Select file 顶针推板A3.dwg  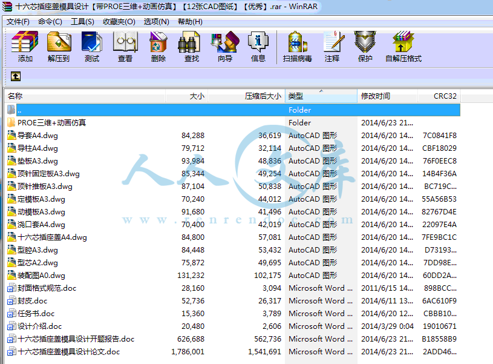pyautogui.click(x=45, y=187)
